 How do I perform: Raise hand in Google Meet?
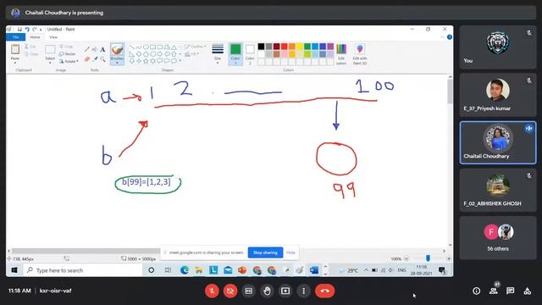click(x=267, y=291)
